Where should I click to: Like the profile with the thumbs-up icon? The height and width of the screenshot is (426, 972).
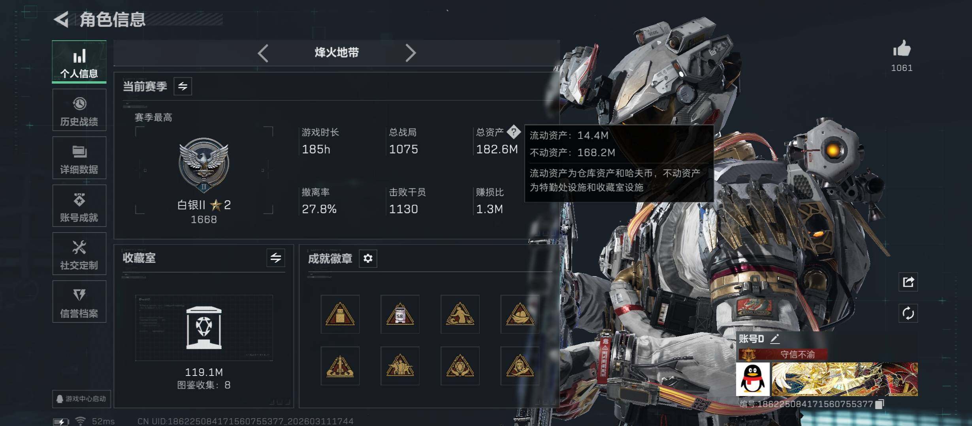click(x=902, y=49)
